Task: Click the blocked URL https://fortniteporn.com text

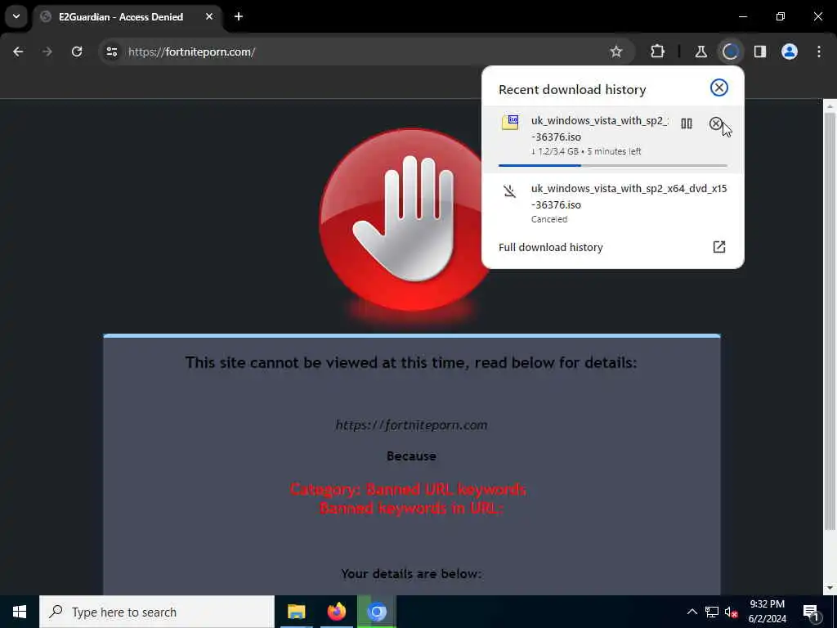Action: coord(411,425)
